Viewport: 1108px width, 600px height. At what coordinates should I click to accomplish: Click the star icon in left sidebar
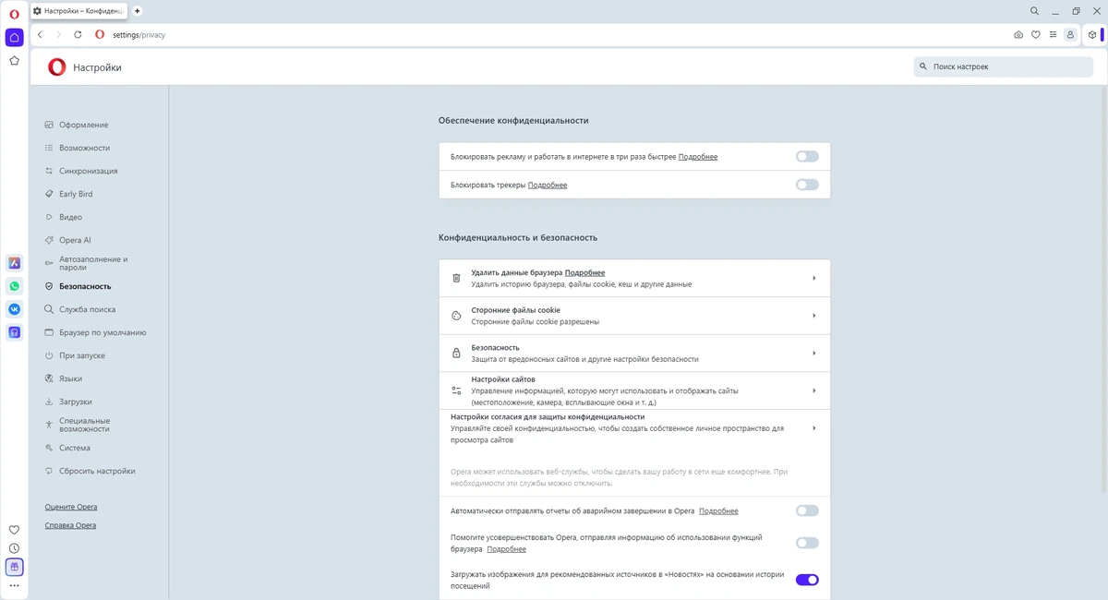click(14, 61)
